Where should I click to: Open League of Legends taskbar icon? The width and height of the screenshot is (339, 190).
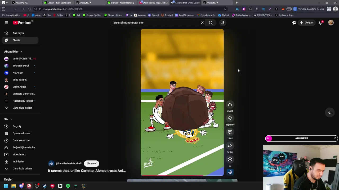click(x=83, y=186)
